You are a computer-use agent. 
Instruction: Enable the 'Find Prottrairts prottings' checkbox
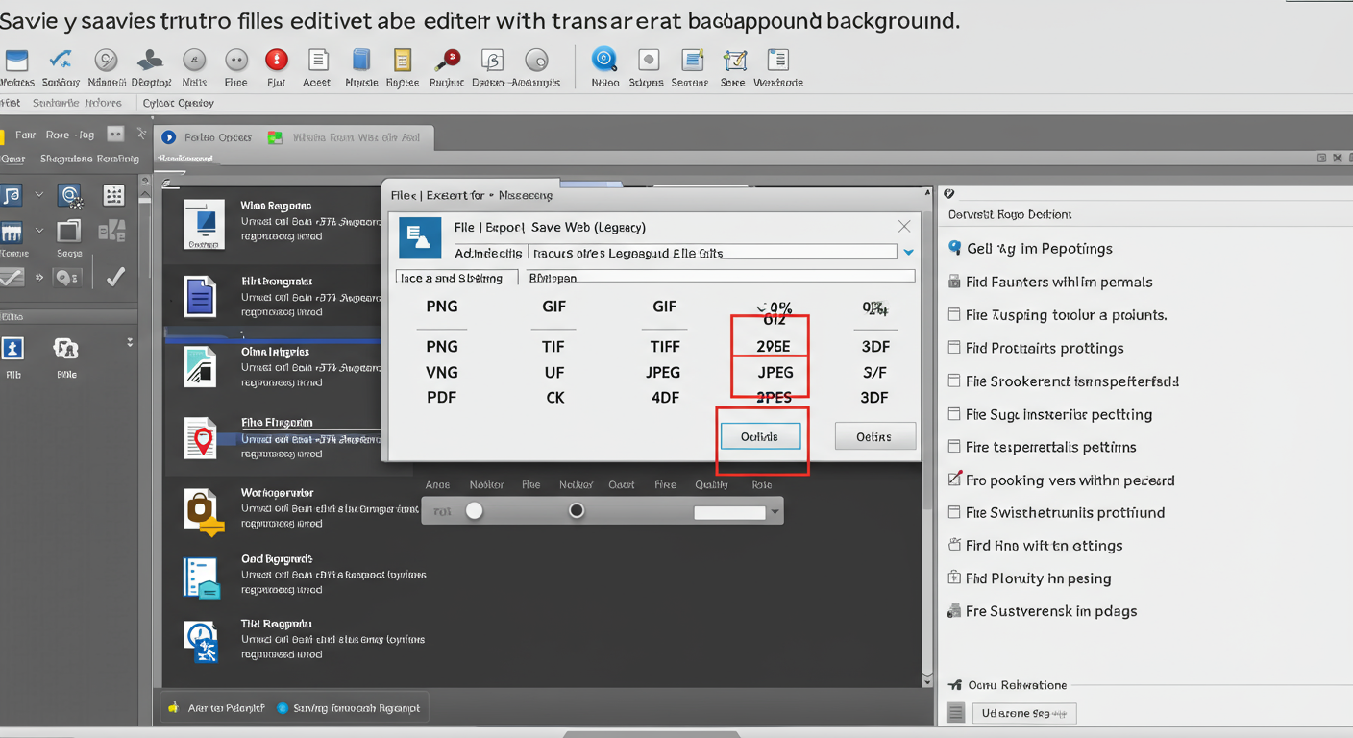[954, 348]
